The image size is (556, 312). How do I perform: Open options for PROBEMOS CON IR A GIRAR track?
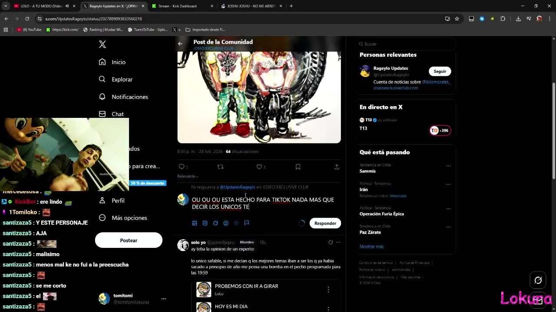point(328,289)
